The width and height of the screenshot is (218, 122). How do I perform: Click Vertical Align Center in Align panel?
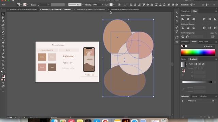coord(210,19)
